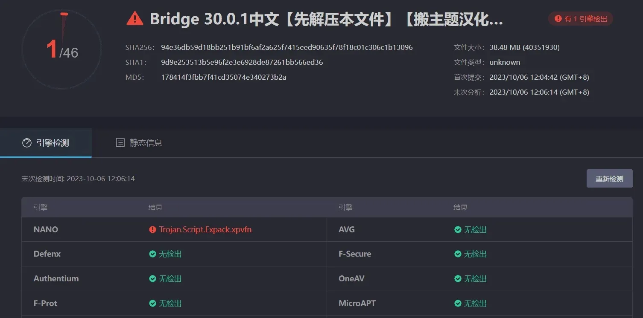Click the MD5 hash value
This screenshot has height=318, width=643.
tap(223, 77)
